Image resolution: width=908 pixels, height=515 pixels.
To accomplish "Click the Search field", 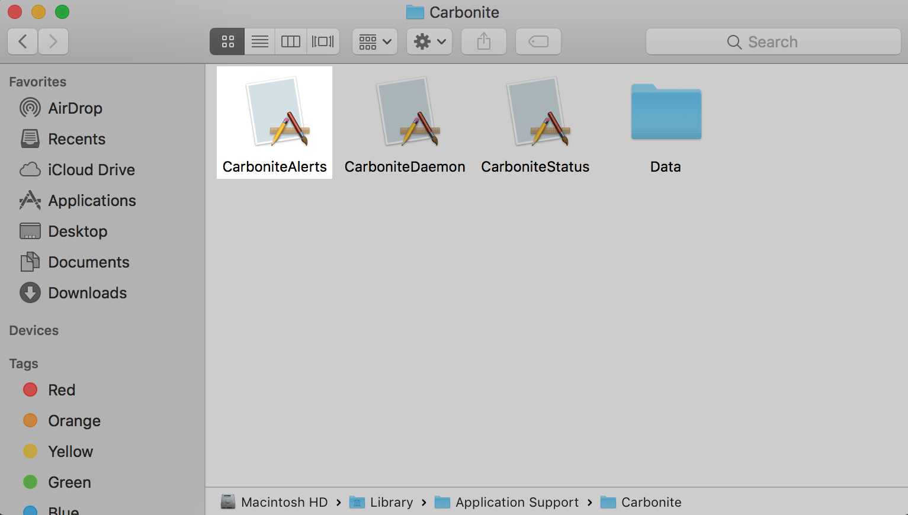I will (x=773, y=42).
